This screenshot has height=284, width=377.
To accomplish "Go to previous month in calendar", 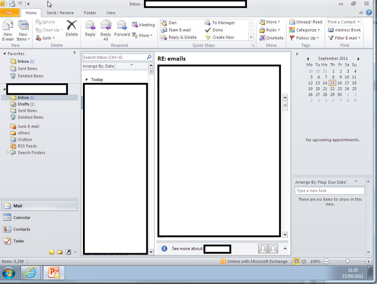I will 308,59.
